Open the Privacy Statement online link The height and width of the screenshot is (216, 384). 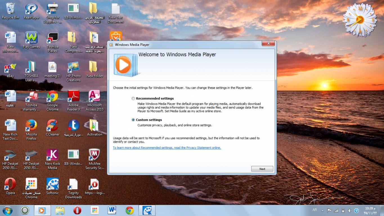point(167,148)
